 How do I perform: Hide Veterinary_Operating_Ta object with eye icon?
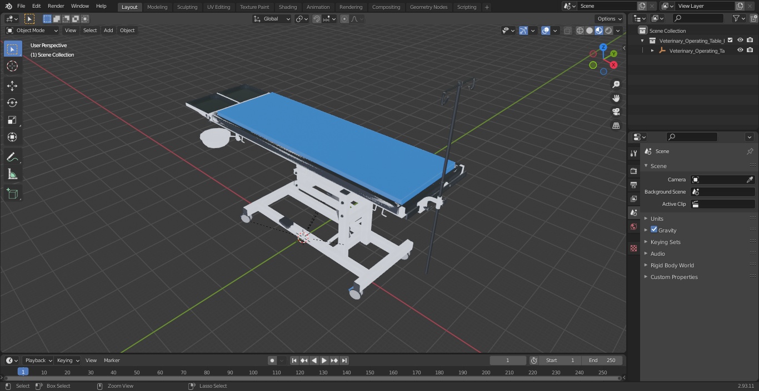[x=740, y=50]
